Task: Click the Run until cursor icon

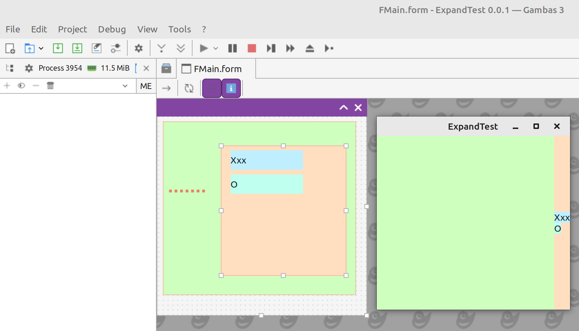Action: 329,48
